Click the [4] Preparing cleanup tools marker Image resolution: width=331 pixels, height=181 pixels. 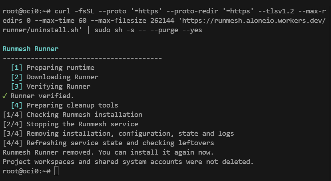pos(17,105)
